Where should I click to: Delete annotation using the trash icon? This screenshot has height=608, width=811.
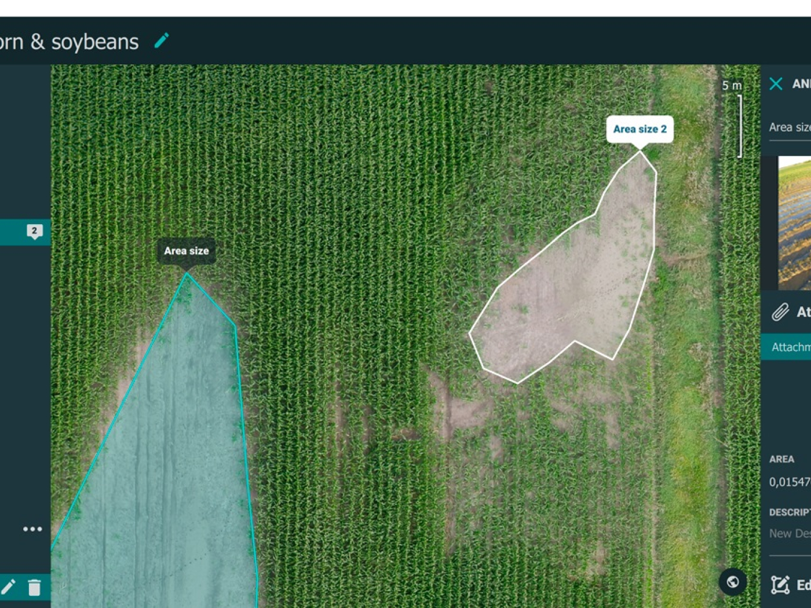tap(34, 588)
